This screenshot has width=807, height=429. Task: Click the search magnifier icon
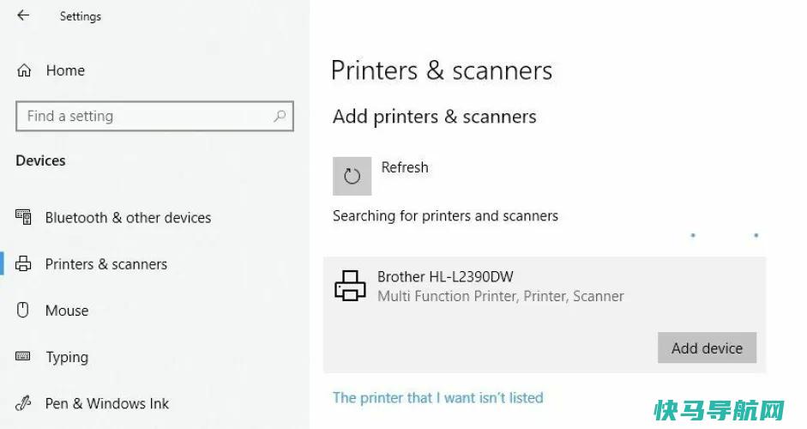[x=280, y=116]
